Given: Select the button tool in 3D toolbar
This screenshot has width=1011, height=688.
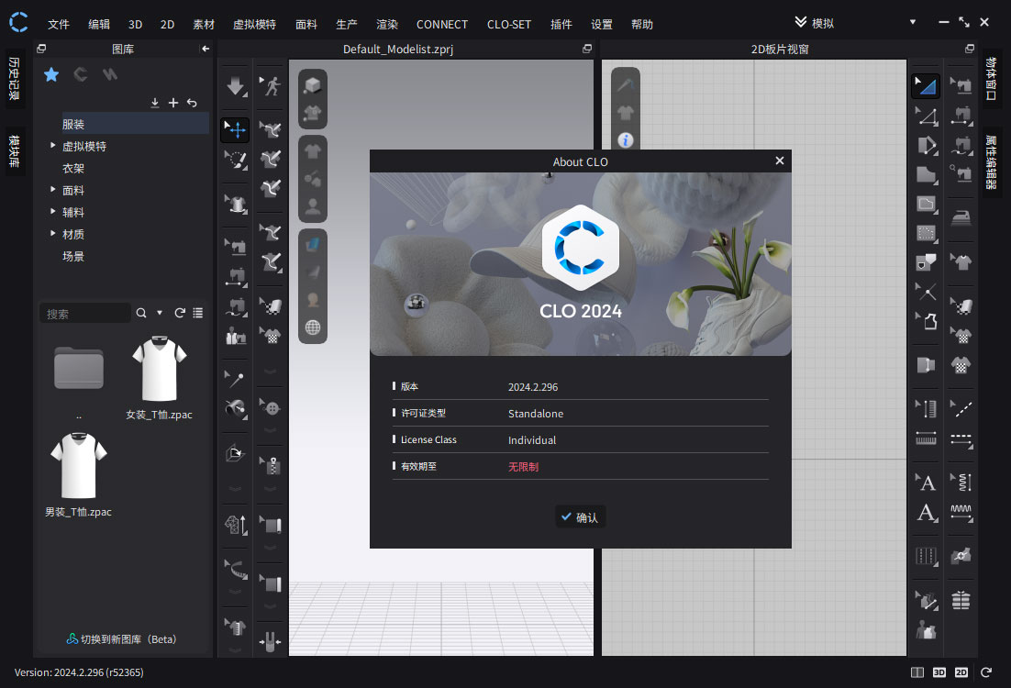Looking at the screenshot, I should click(271, 407).
